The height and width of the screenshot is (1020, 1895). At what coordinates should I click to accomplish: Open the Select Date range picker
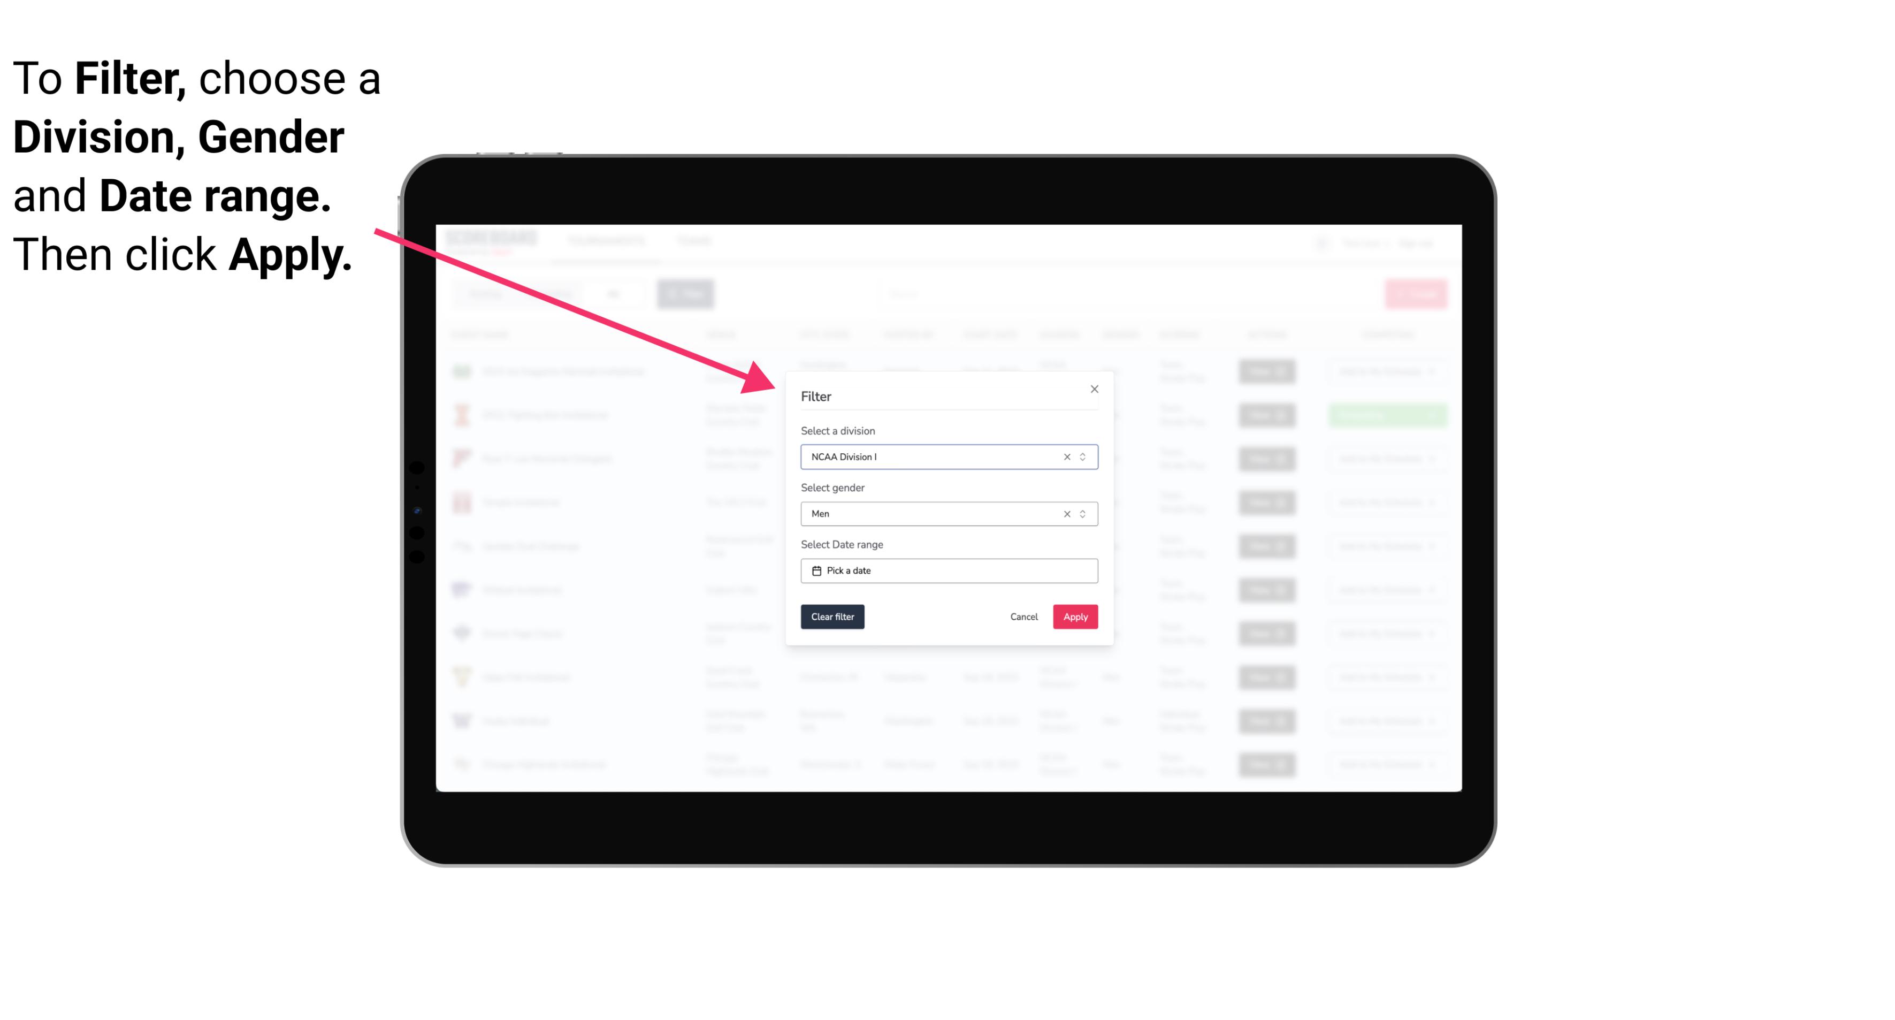[x=948, y=570]
